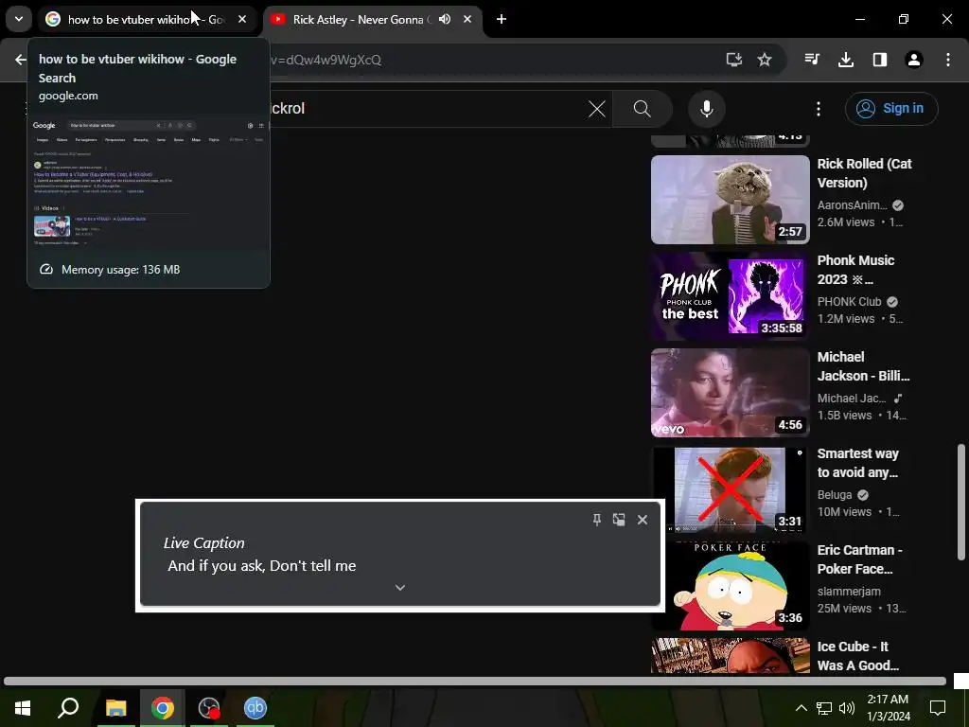Open the Windows Start menu
The width and height of the screenshot is (969, 727).
(x=23, y=708)
